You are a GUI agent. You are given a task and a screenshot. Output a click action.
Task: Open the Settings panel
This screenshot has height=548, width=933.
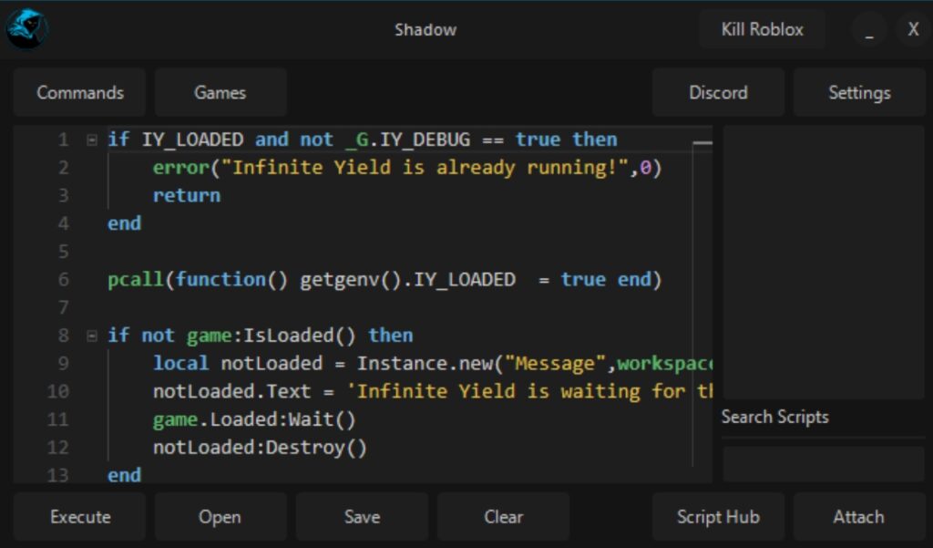point(859,92)
